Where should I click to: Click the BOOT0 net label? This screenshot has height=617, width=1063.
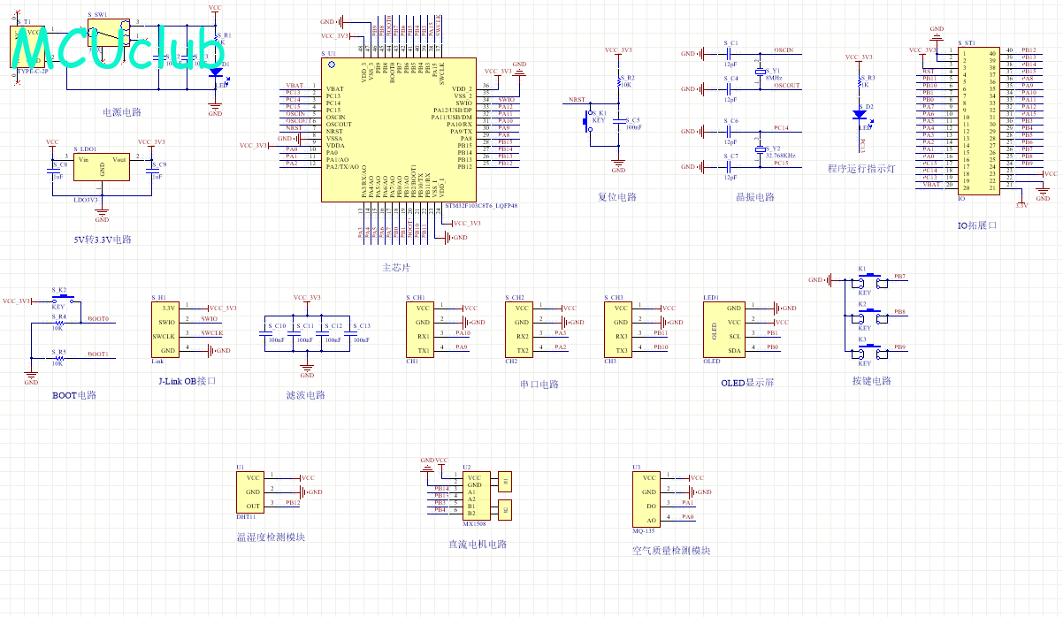pos(97,319)
